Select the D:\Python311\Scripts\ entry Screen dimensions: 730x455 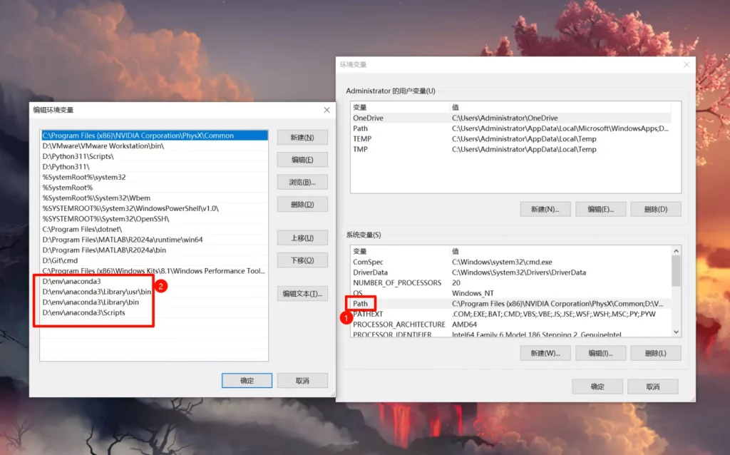tap(78, 156)
